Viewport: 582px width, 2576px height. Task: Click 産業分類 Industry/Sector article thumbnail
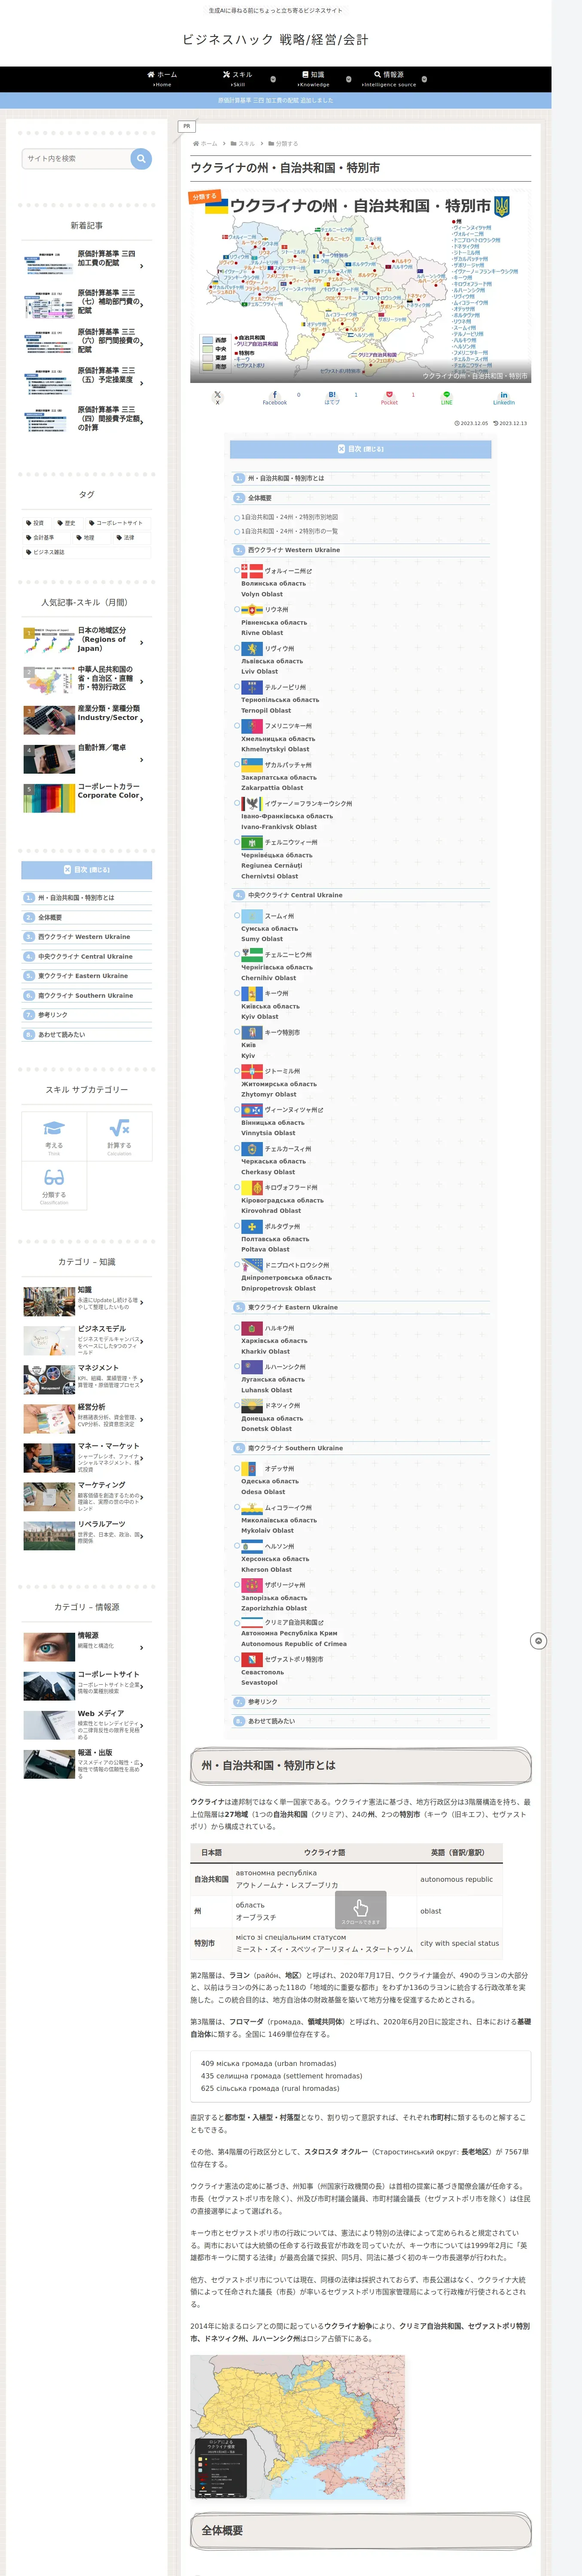[49, 719]
